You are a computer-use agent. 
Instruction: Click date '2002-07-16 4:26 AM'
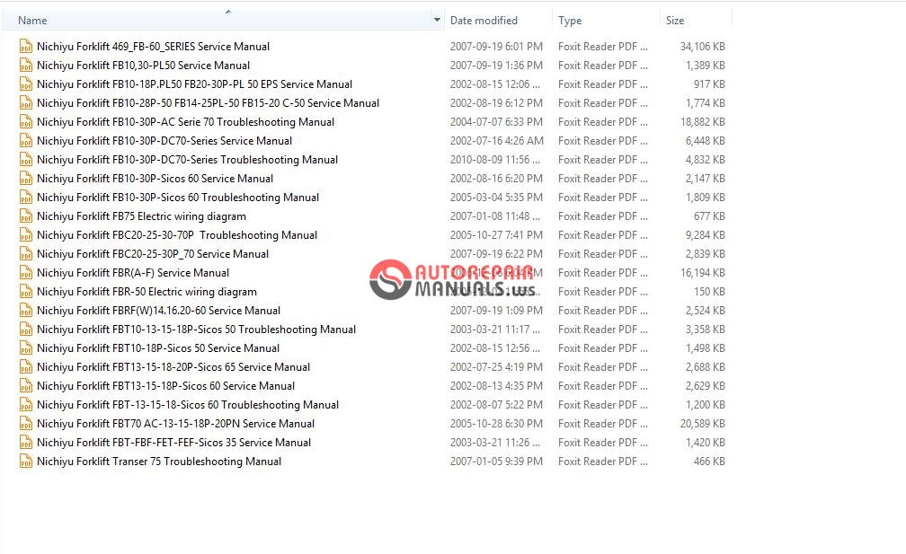pyautogui.click(x=496, y=141)
